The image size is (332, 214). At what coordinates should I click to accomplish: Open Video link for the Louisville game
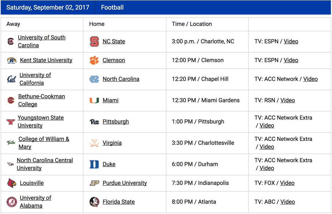pos(287,183)
